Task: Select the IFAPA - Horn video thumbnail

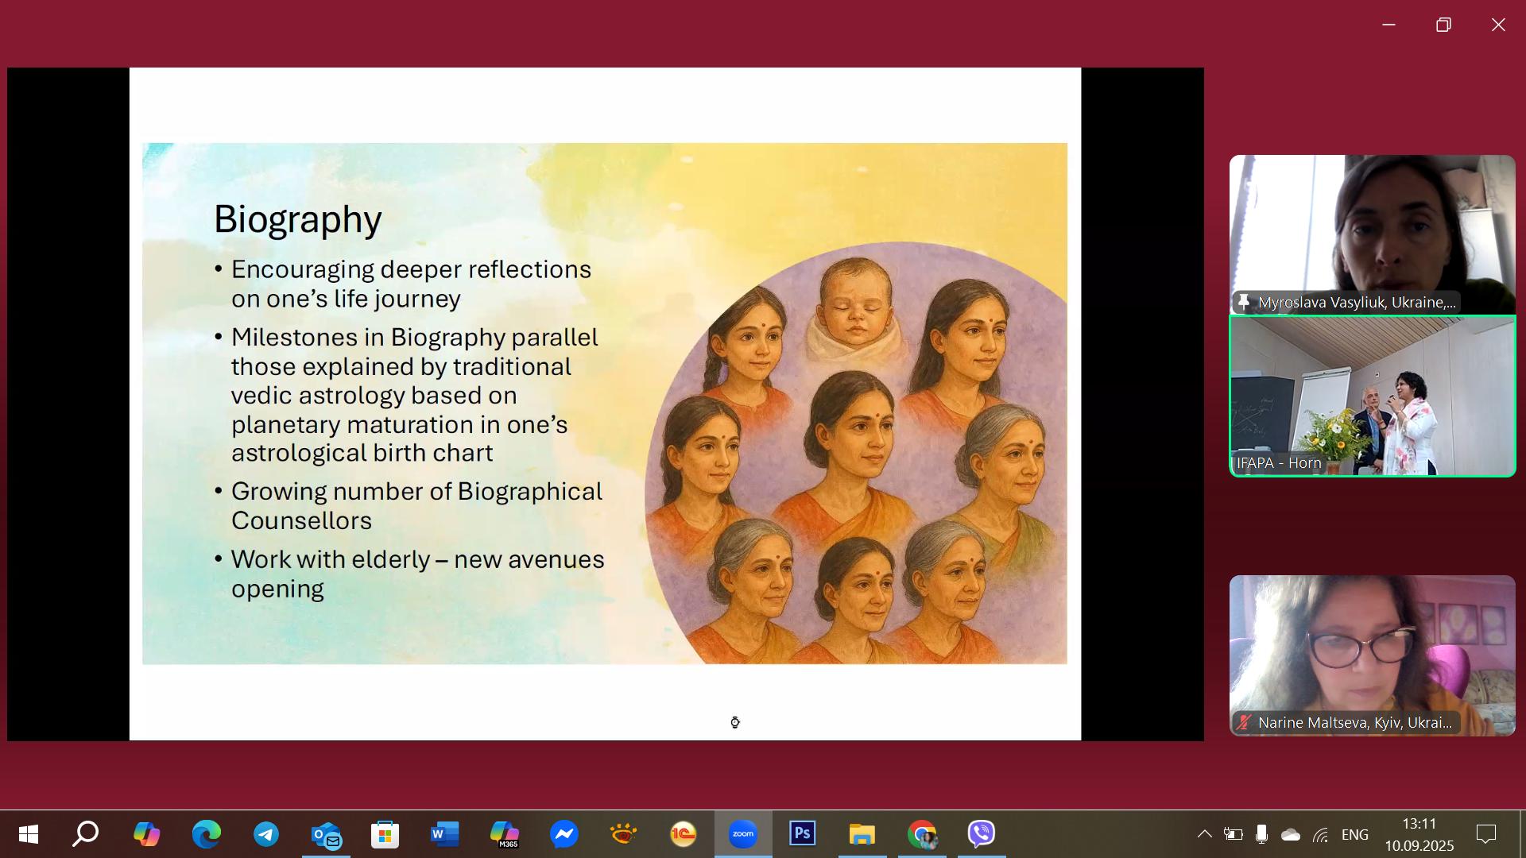Action: [x=1372, y=396]
